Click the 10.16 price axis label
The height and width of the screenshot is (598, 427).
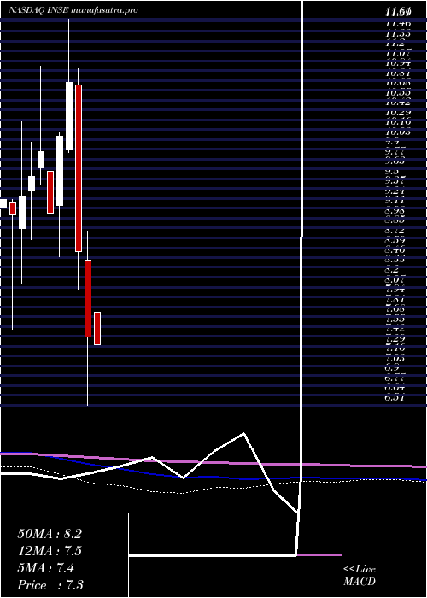click(398, 123)
